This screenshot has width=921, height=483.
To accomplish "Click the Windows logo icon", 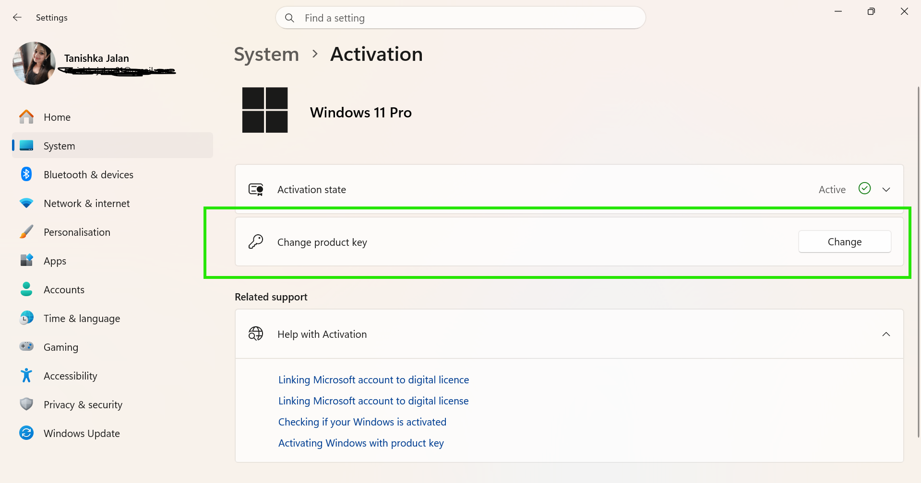I will tap(265, 110).
